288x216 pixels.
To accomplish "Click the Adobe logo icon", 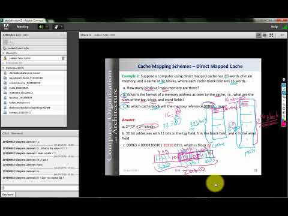I will click(x=6, y=26).
